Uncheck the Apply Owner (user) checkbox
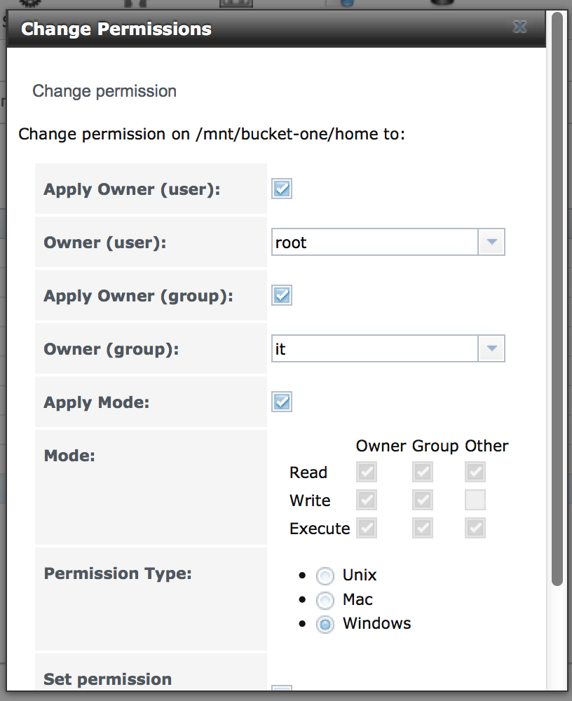This screenshot has height=701, width=572. coord(281,189)
